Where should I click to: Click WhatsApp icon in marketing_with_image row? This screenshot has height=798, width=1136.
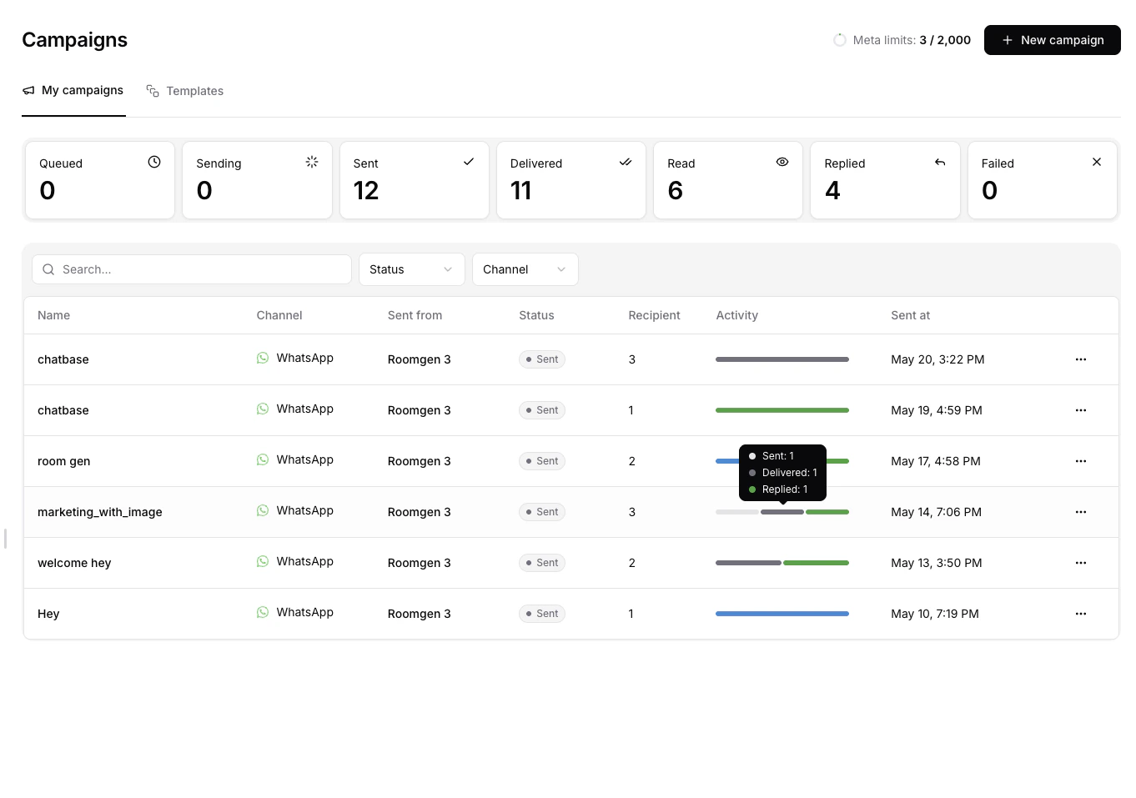click(x=263, y=510)
